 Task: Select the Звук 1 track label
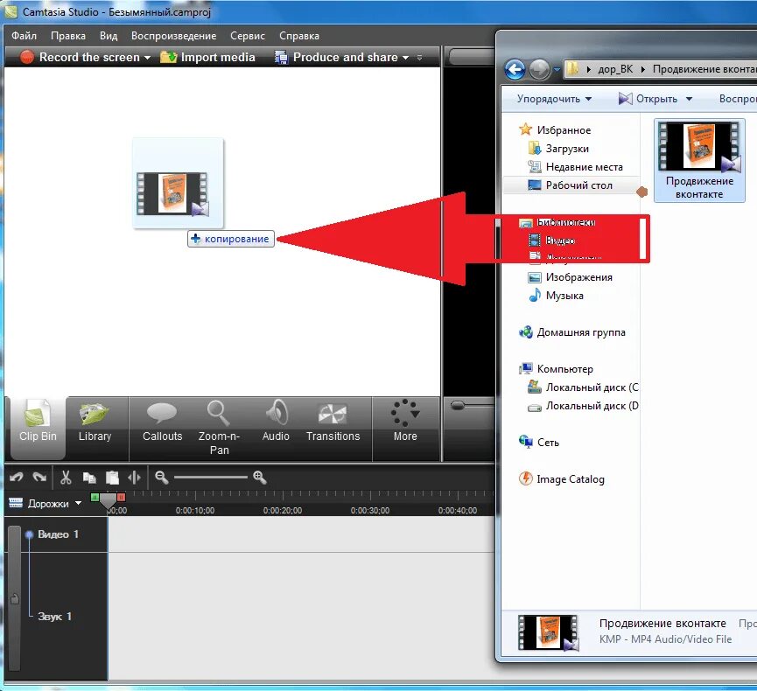click(54, 616)
